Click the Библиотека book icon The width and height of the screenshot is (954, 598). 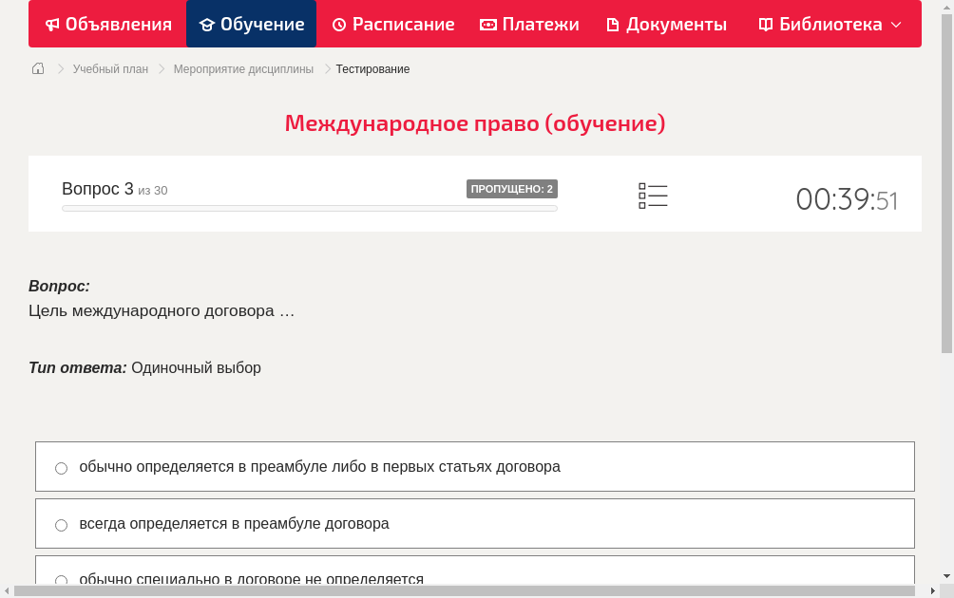[x=765, y=24]
